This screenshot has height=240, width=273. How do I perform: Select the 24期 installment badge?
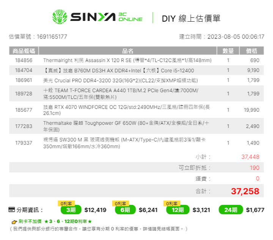231,210
